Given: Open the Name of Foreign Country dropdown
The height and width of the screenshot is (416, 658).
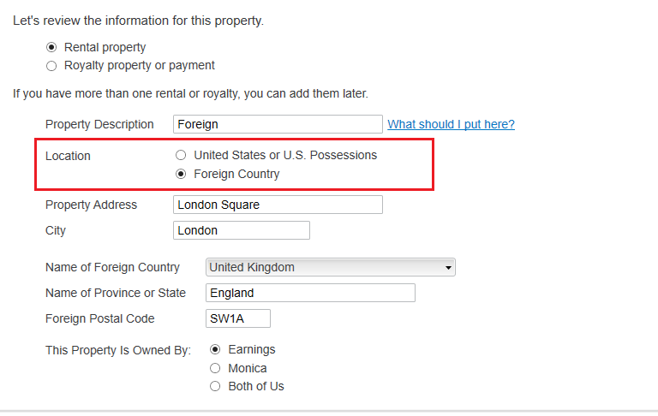Looking at the screenshot, I should pos(331,268).
